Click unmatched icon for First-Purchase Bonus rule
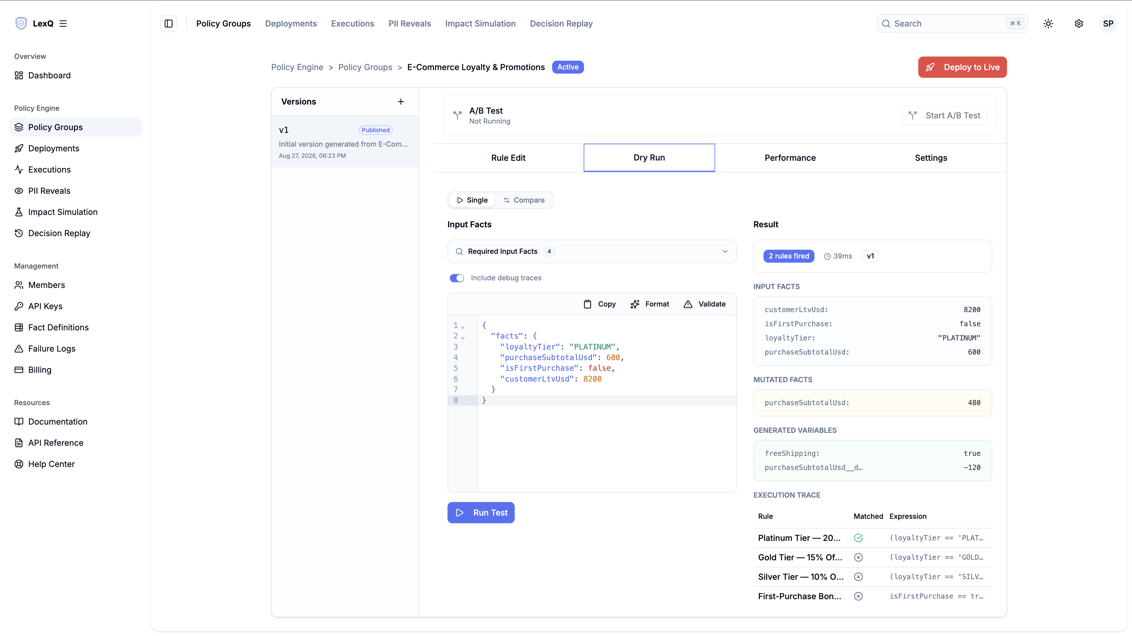 (858, 596)
